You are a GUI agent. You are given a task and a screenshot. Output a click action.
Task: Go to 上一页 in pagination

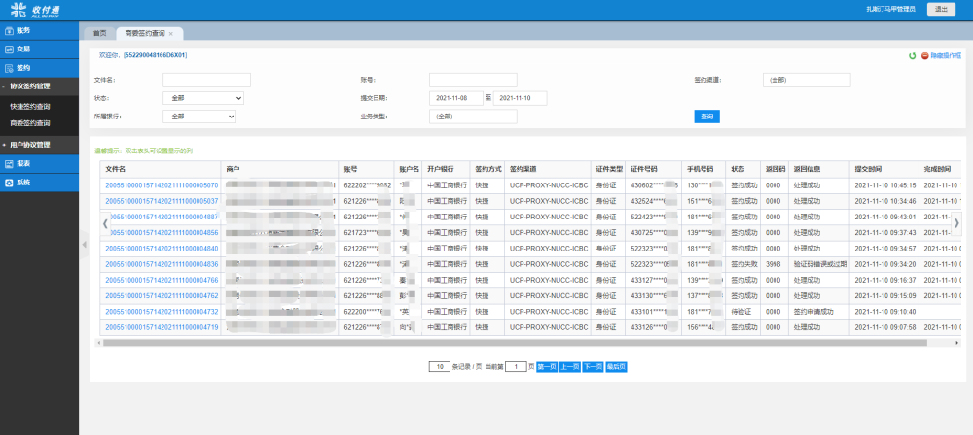pos(569,367)
